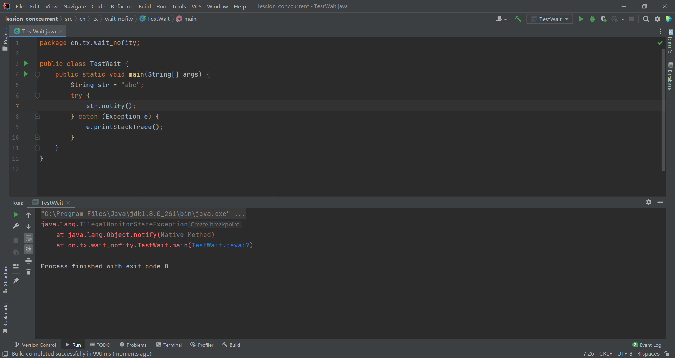Image resolution: width=675 pixels, height=358 pixels.
Task: Run TestWait with the green play button in toolbar
Action: (x=581, y=19)
